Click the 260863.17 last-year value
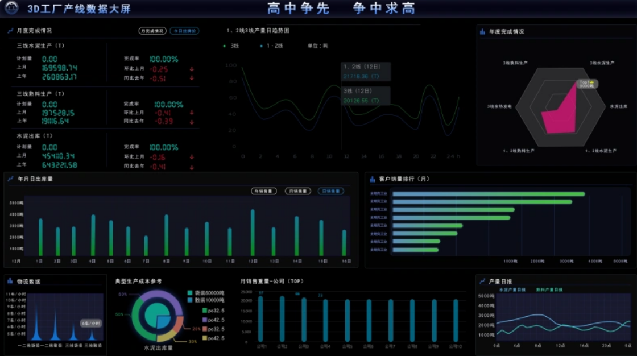 [59, 77]
